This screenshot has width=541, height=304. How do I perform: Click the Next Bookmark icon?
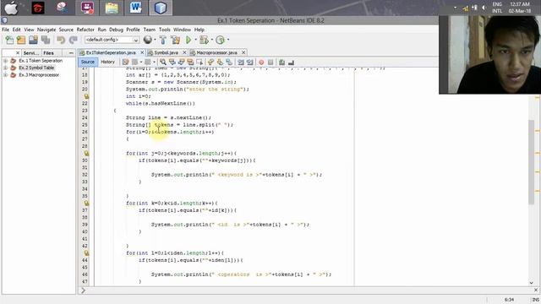220,62
